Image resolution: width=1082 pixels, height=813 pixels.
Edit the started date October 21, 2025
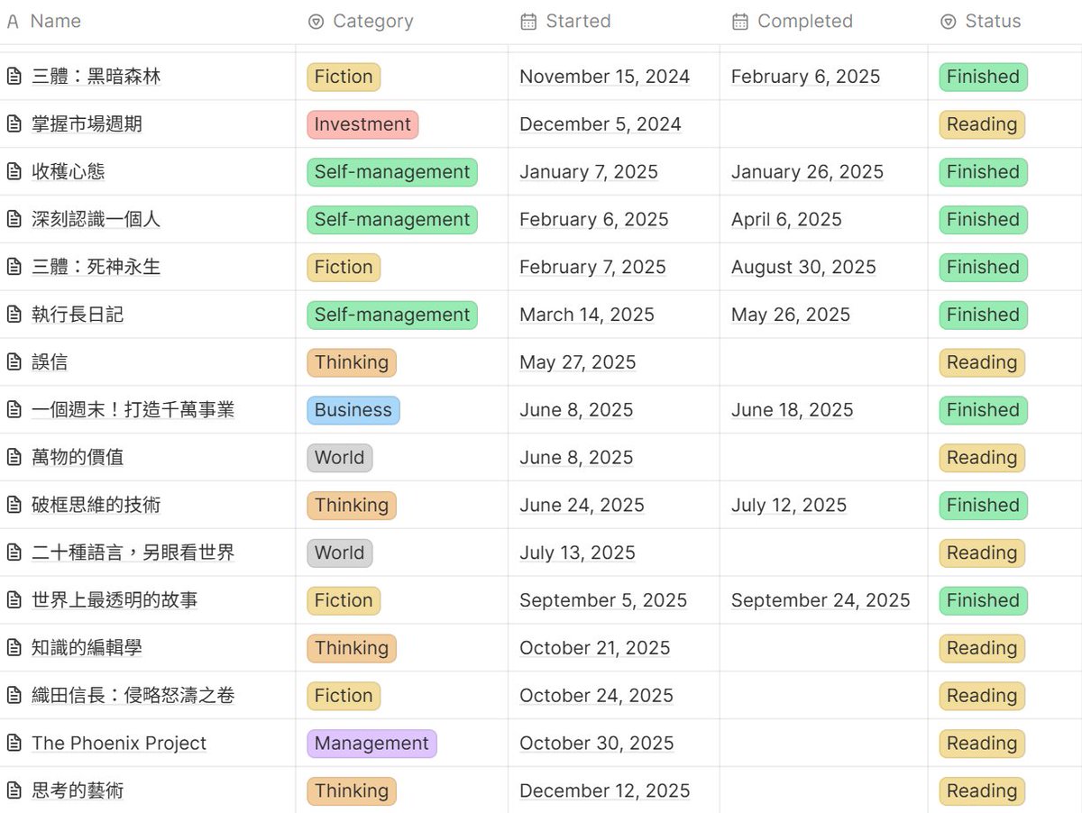click(595, 648)
